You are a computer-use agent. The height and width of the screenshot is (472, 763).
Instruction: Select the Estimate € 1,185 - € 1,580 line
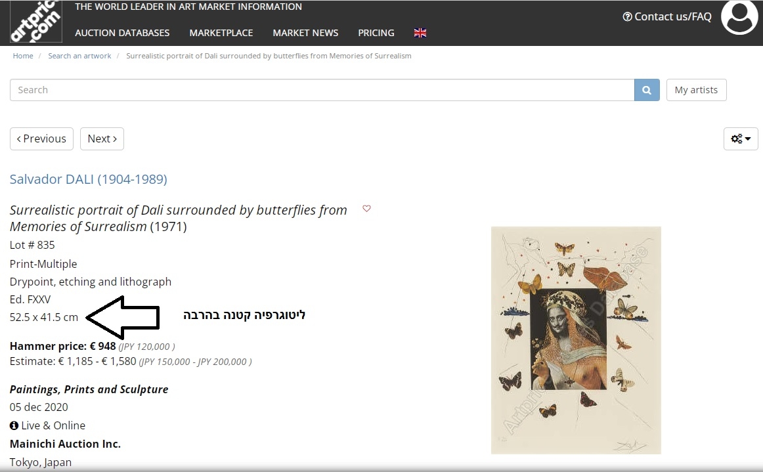tap(131, 361)
